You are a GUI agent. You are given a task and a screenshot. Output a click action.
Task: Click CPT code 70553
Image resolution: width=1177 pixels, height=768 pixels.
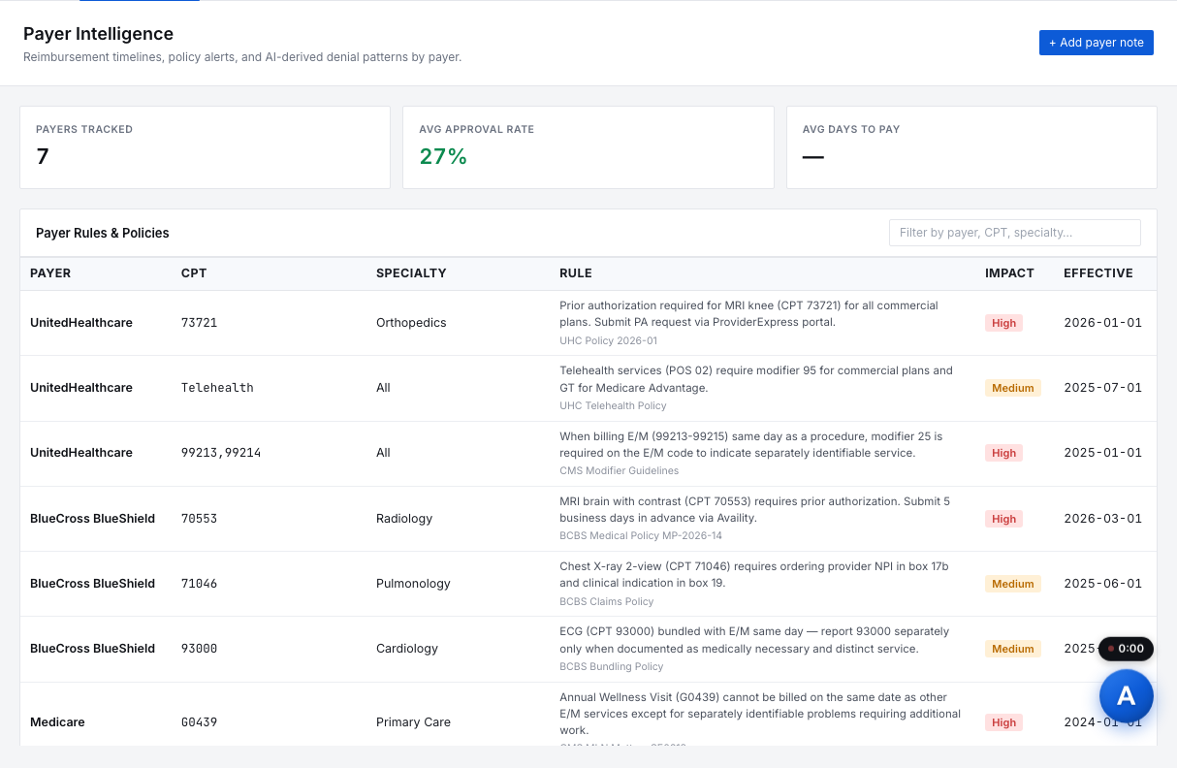(199, 519)
